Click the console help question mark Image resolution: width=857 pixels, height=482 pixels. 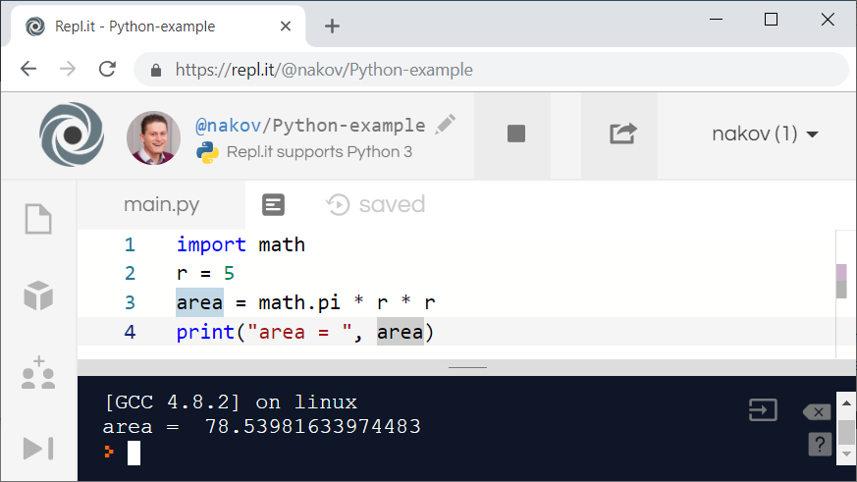pyautogui.click(x=820, y=445)
